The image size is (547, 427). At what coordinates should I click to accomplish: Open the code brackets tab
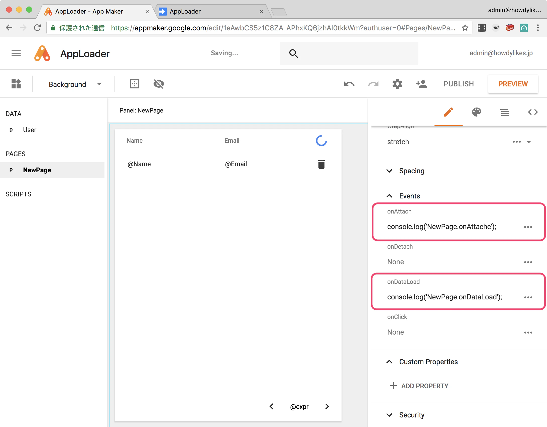point(533,112)
